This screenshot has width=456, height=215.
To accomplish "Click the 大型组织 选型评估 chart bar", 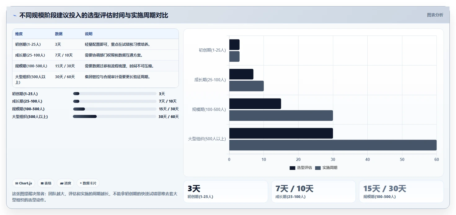I will (x=281, y=133).
